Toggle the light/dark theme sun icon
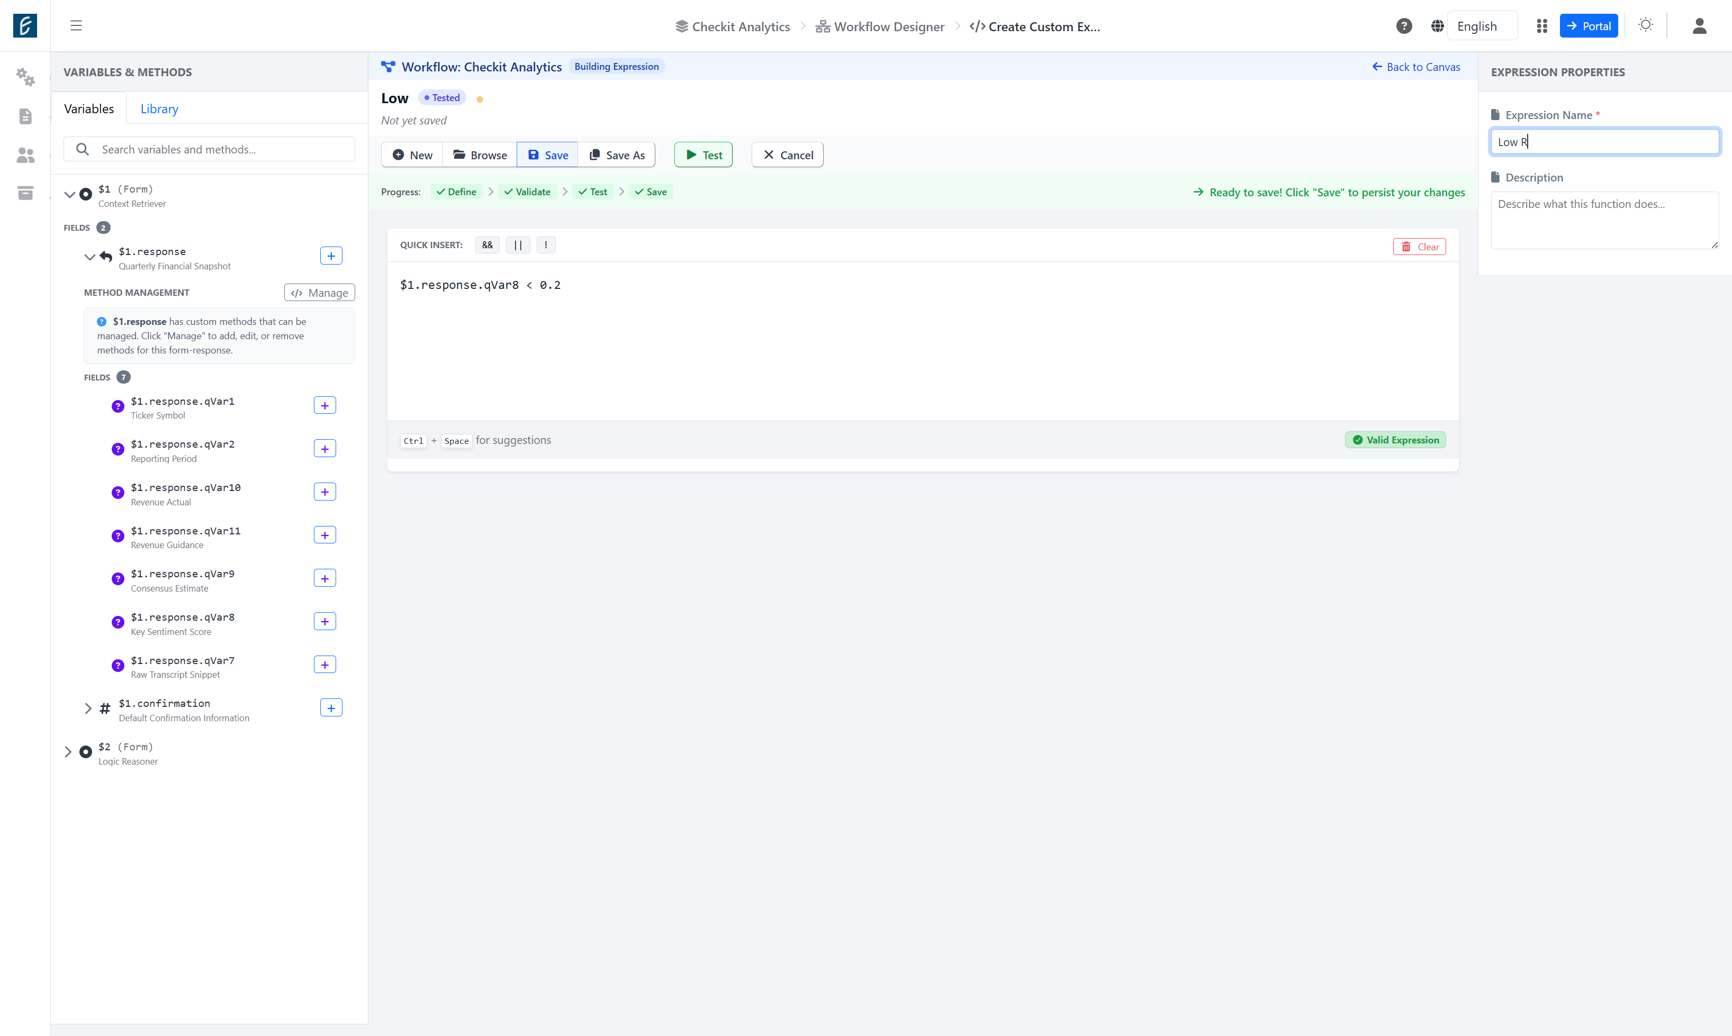Screen dimensions: 1732x1036 [x=1645, y=25]
